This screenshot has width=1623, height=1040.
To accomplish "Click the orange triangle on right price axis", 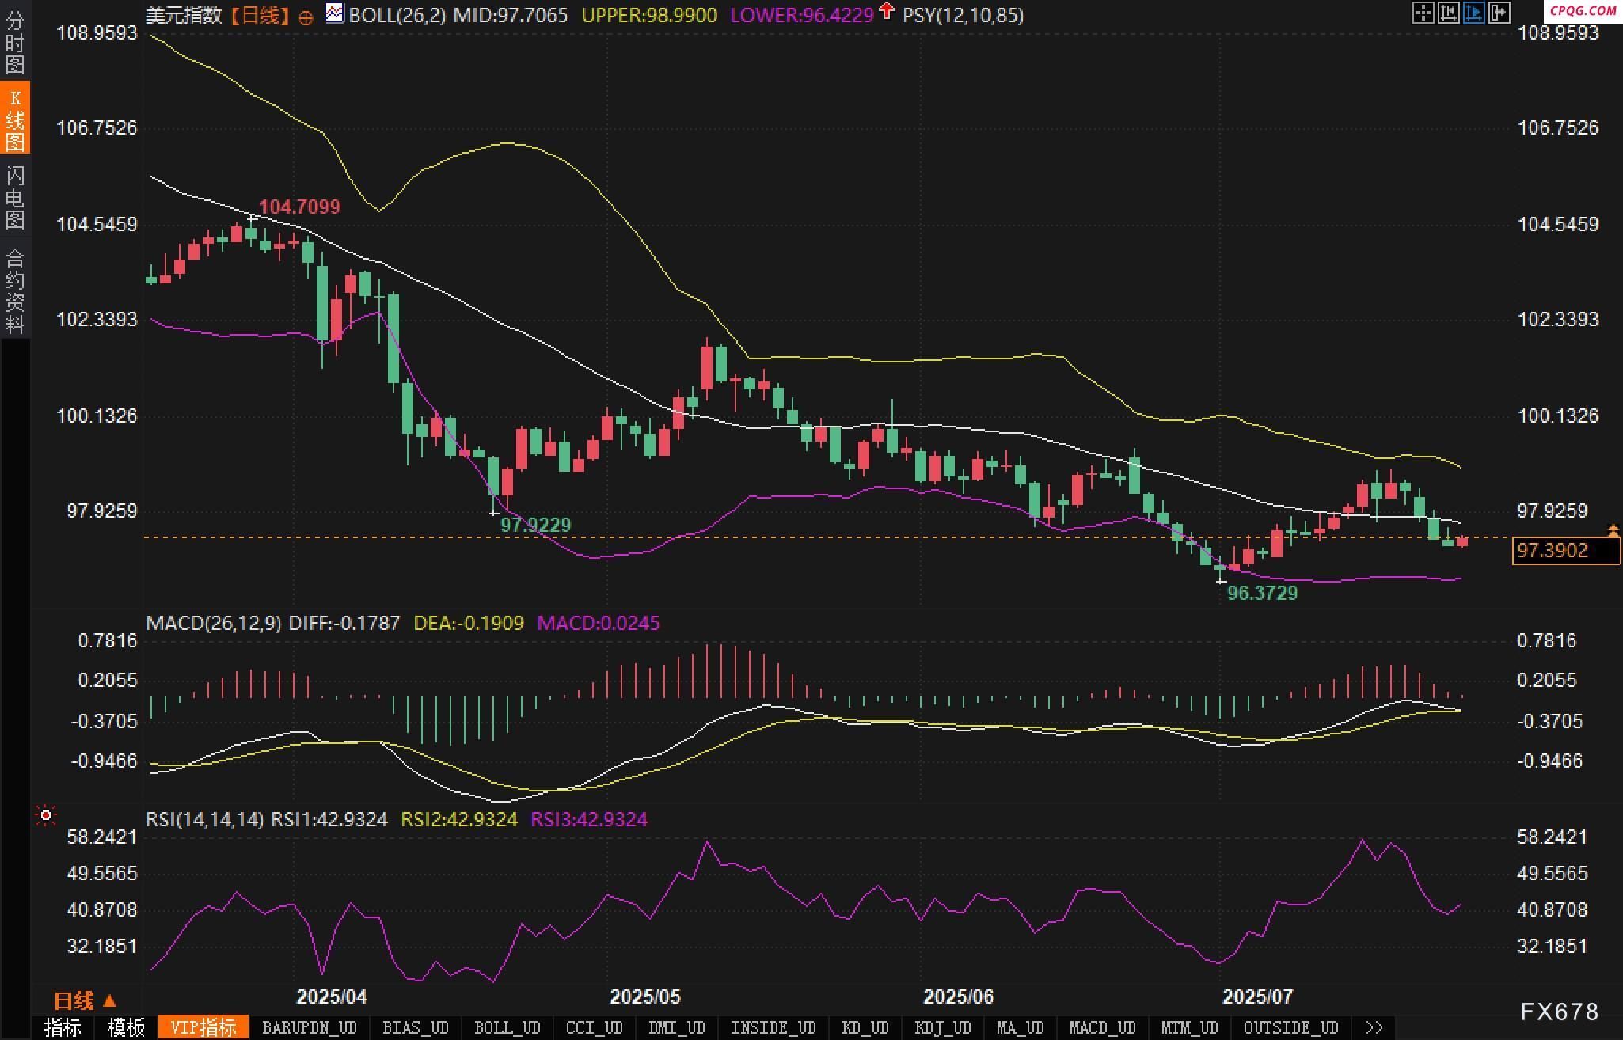I will pos(1613,529).
